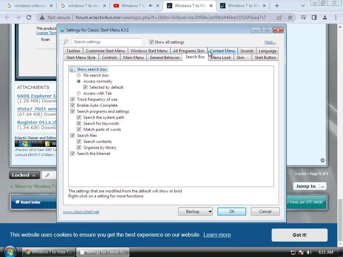
Task: Uncheck Search the Internet
Action: coord(73,154)
